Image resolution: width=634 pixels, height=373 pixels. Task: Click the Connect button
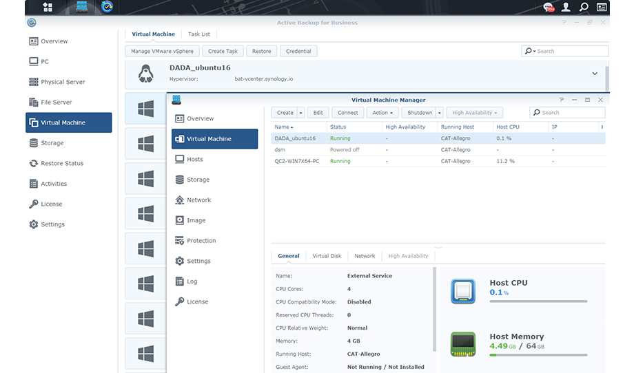(x=347, y=113)
